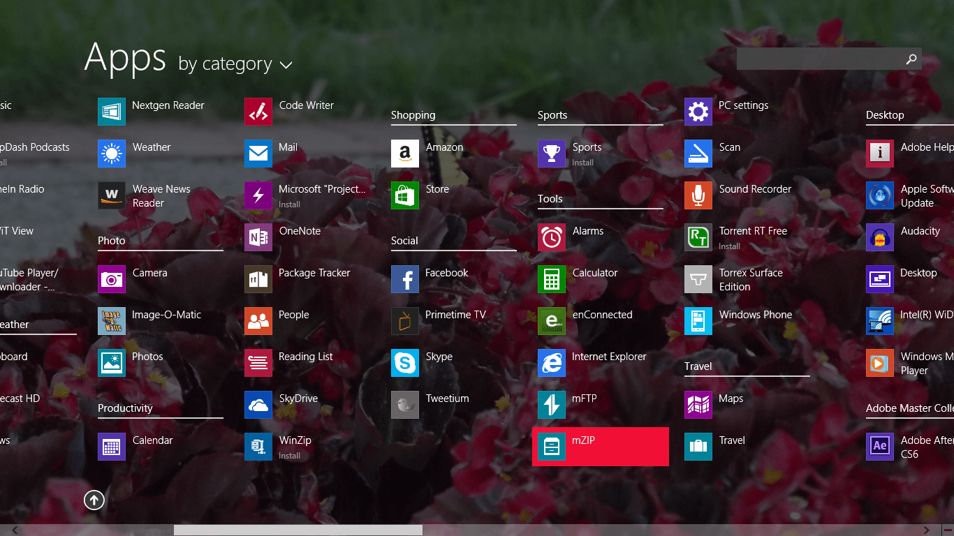Launch the Skype icon
This screenshot has height=536, width=954.
click(x=405, y=363)
